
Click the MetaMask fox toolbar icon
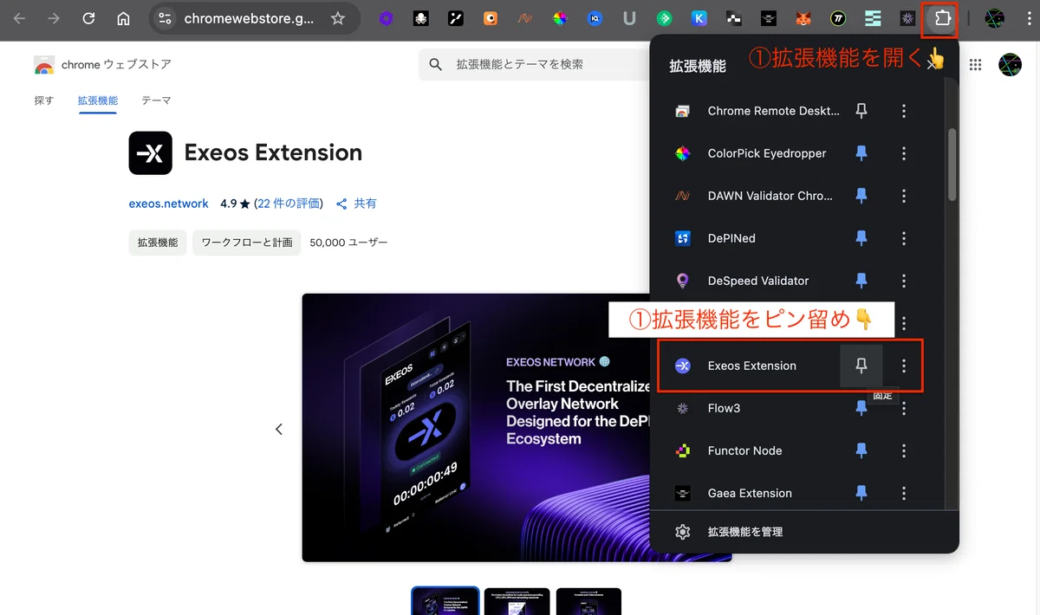pos(803,18)
